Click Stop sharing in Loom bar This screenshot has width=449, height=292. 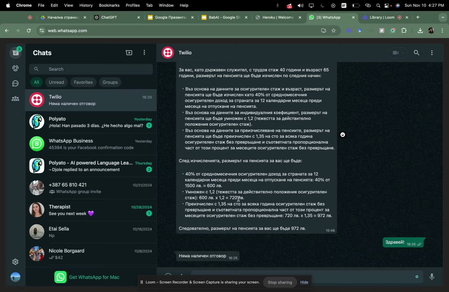tap(280, 282)
